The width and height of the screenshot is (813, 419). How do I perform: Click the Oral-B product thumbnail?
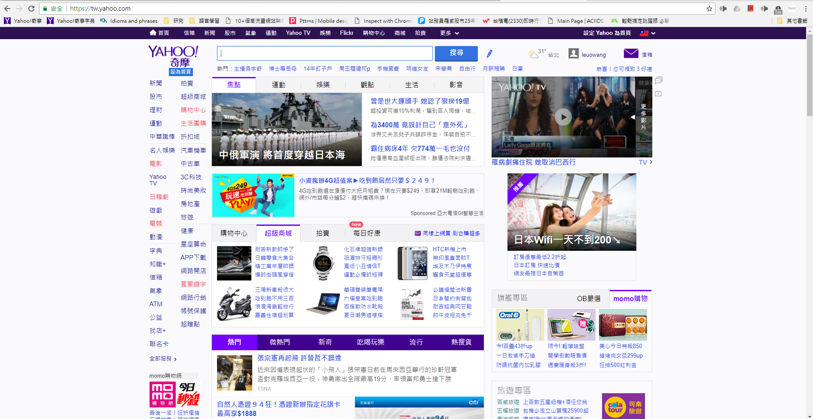tap(520, 325)
